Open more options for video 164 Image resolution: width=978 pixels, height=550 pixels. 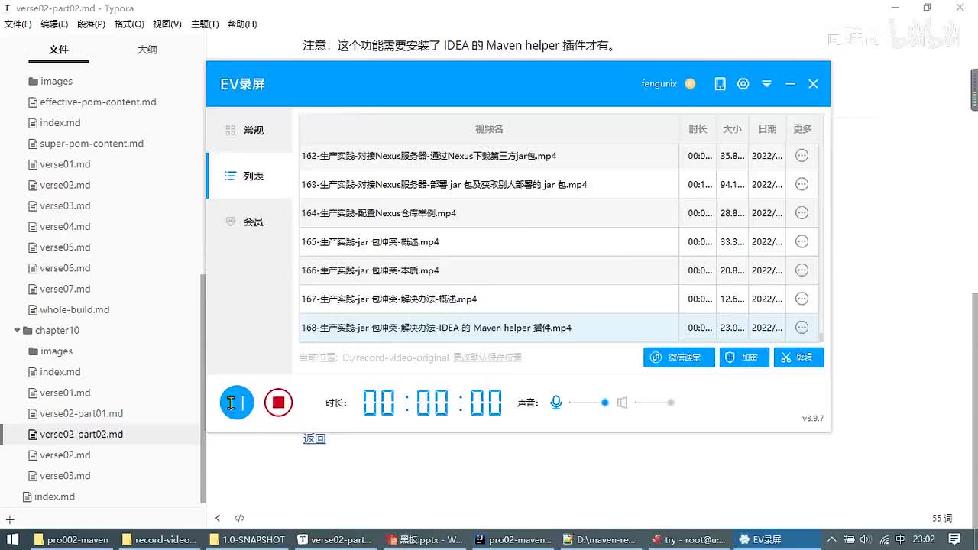click(802, 213)
